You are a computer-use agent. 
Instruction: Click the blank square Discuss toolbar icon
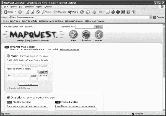coord(108,12)
